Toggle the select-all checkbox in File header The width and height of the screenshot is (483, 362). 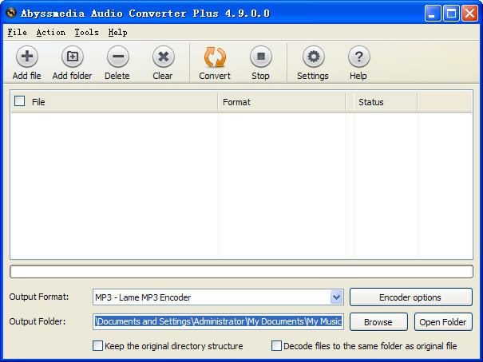20,101
